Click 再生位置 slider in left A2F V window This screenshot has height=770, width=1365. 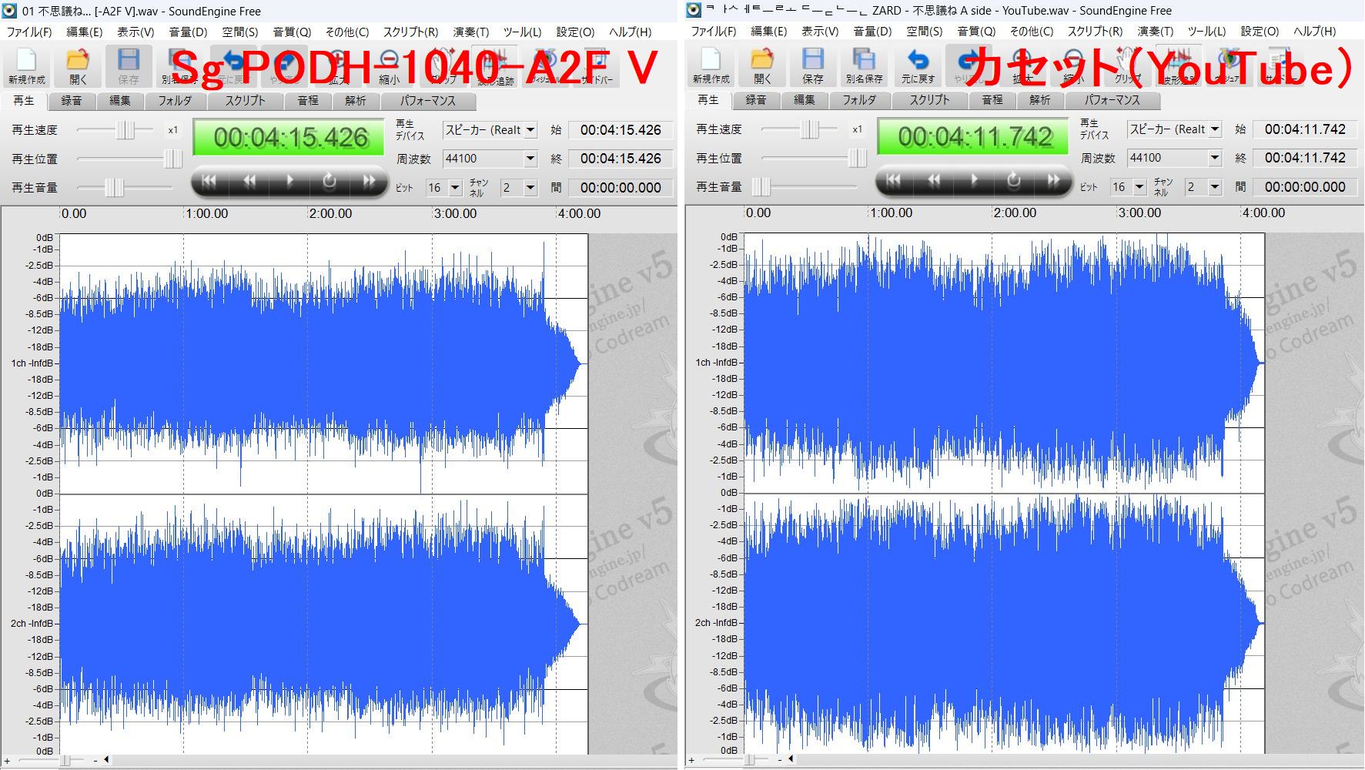(x=129, y=159)
